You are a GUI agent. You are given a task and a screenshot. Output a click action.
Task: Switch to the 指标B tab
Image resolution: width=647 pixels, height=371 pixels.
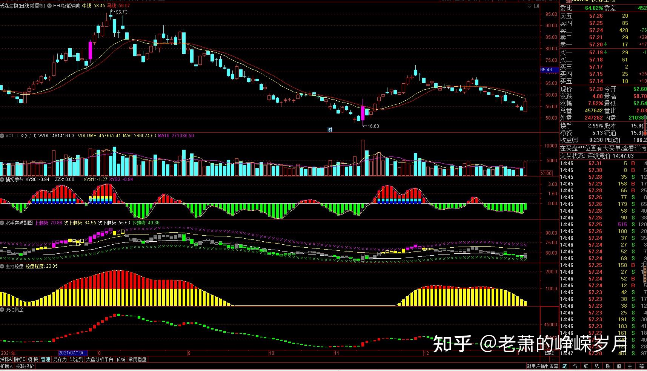coord(20,360)
